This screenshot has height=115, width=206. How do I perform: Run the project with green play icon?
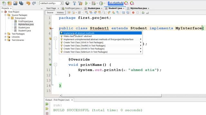[x=86, y=3]
